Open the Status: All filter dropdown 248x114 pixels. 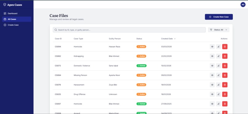[218, 30]
